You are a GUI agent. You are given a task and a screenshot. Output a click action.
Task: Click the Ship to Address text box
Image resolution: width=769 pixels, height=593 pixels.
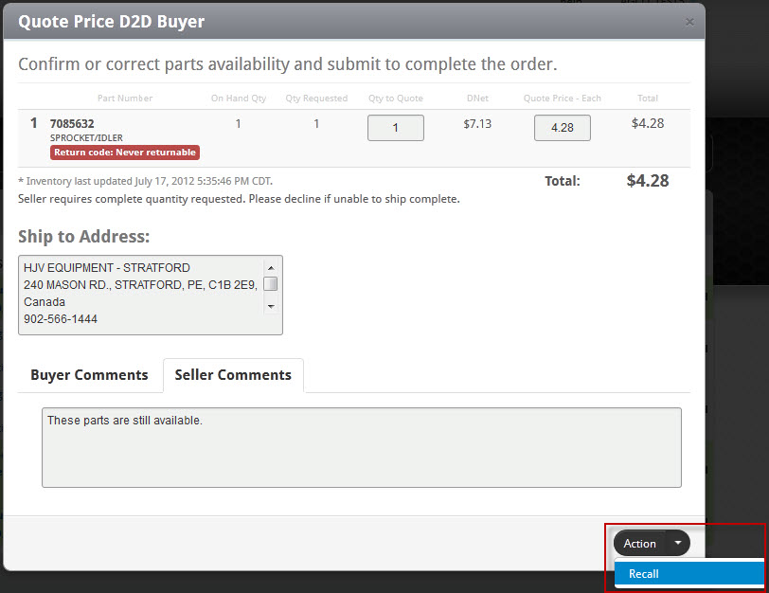(x=150, y=295)
